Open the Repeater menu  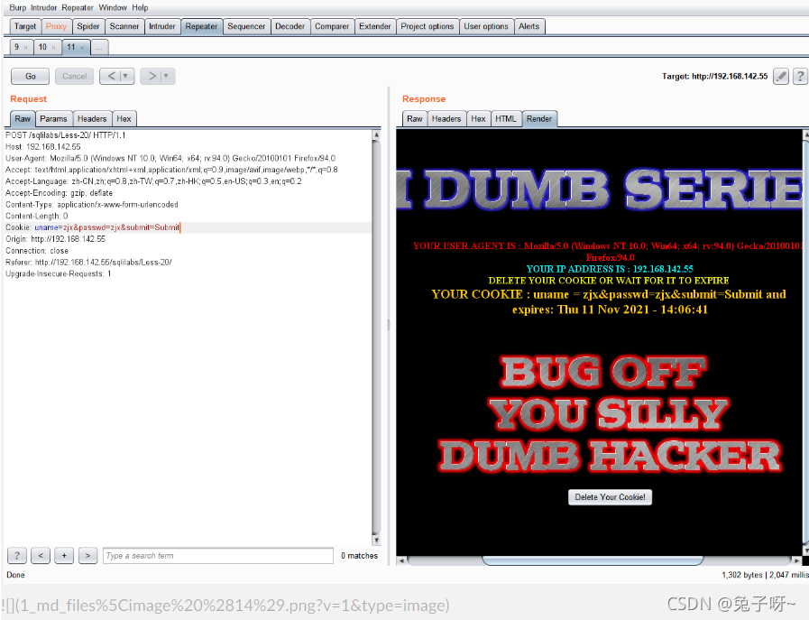point(78,8)
